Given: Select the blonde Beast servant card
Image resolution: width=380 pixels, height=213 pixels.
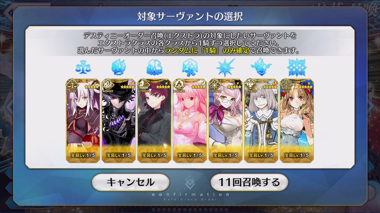Looking at the screenshot, I should pos(296,121).
